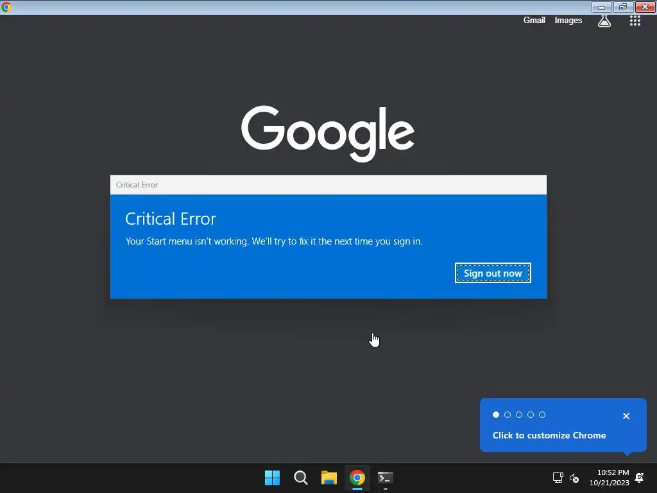
Task: Click Chrome icon in window title bar
Action: [6, 6]
